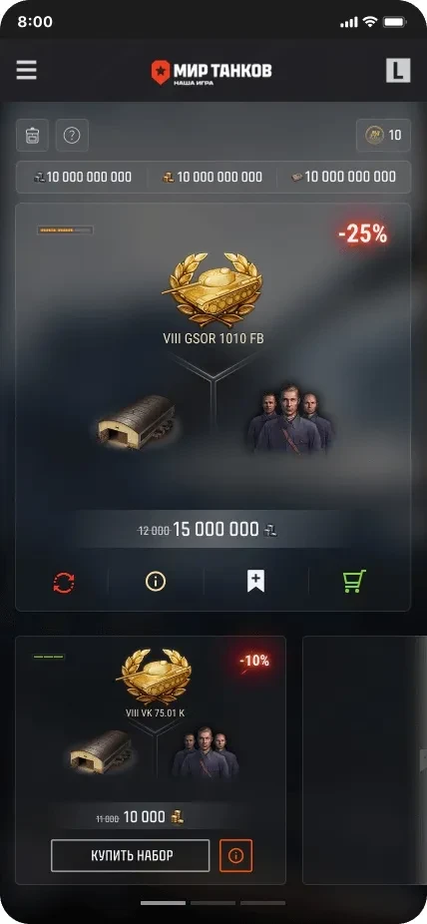Select the garage slot image in main offer
Screen dimensions: 427x924
click(136, 422)
